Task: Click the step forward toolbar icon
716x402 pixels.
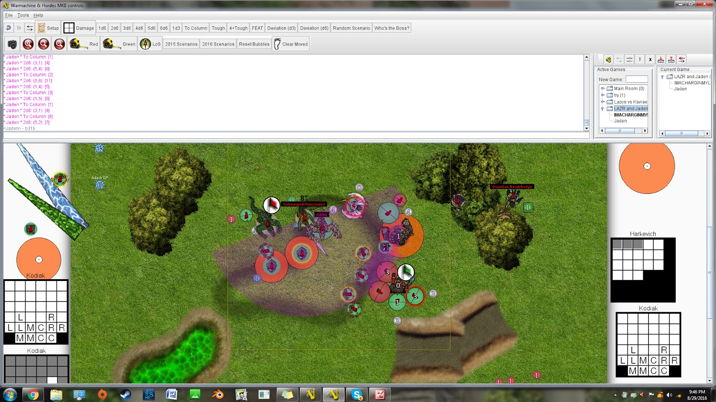Action: [x=19, y=28]
